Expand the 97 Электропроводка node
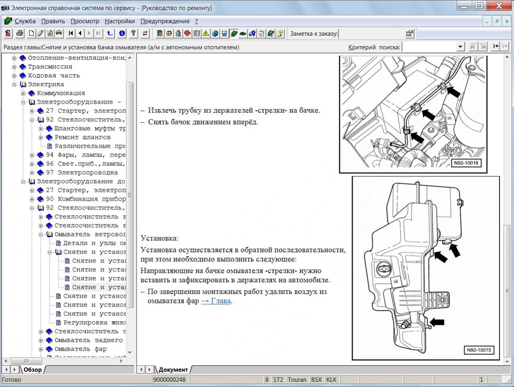Screen dimensions: 514x387 point(32,173)
